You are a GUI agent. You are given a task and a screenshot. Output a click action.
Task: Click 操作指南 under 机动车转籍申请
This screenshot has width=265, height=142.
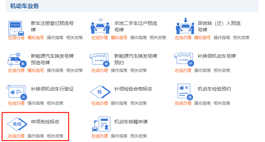tap(119, 136)
